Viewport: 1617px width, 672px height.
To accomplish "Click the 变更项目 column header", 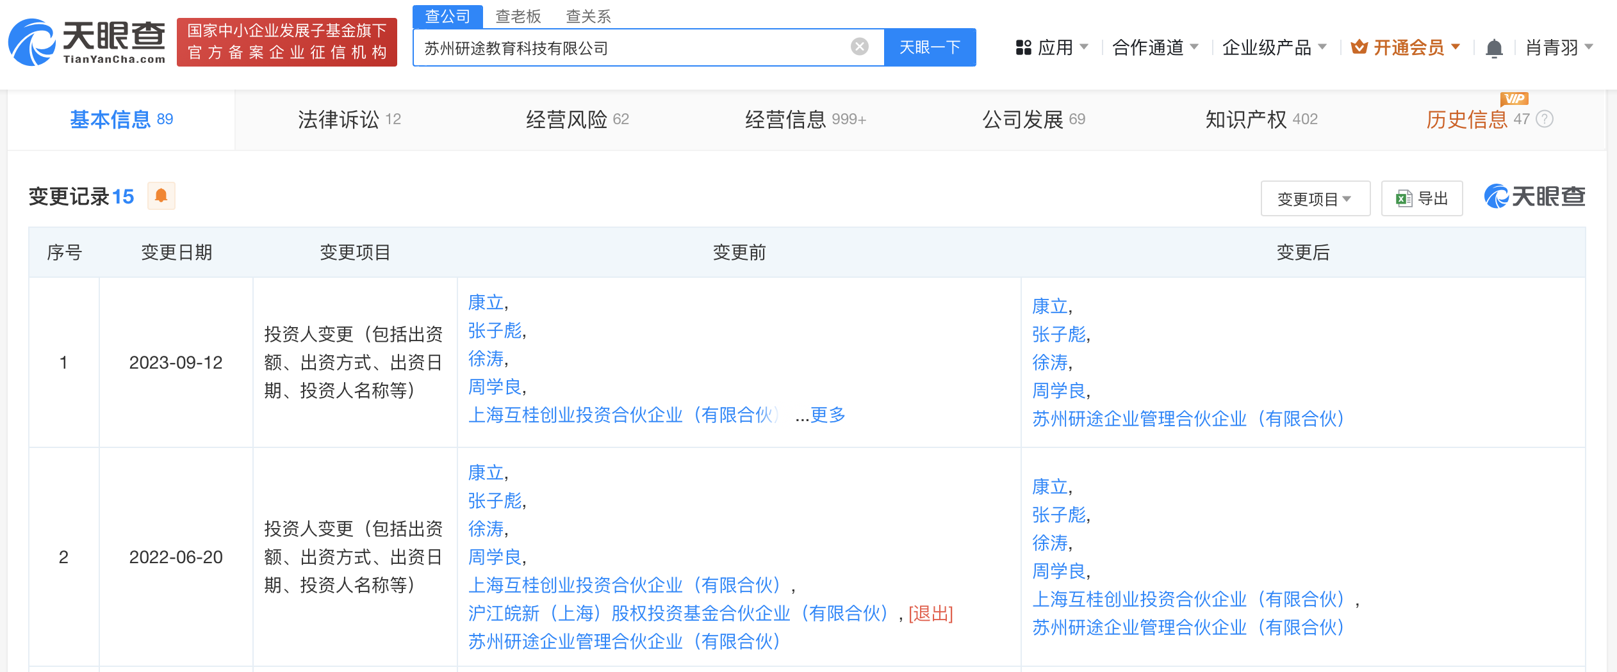I will click(355, 252).
